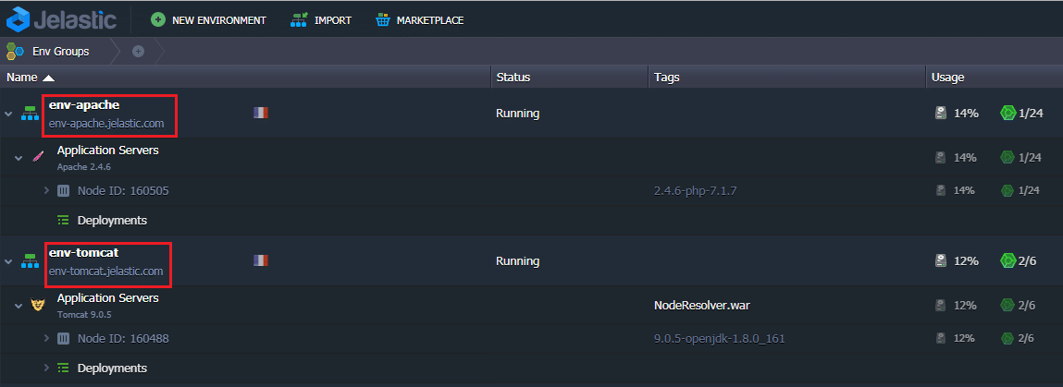Click the 14% usage value of env-apache
This screenshot has width=1063, height=387.
tap(966, 113)
